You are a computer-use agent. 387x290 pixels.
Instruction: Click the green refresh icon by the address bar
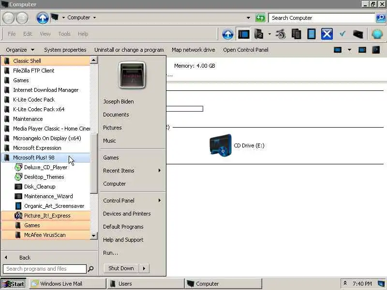tap(260, 18)
